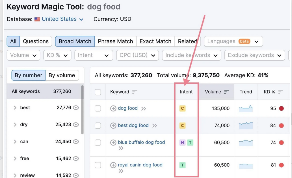The image size is (292, 178).
Task: Open the "royal canin dog food" keyword link
Action: coord(140,165)
